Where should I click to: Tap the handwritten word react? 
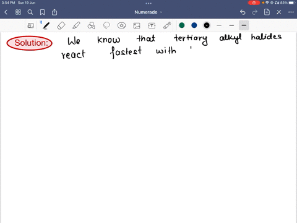[74, 55]
